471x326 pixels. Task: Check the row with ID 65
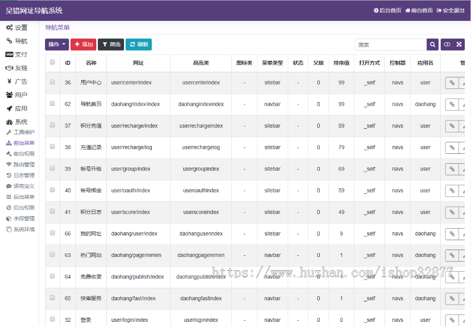click(x=52, y=298)
